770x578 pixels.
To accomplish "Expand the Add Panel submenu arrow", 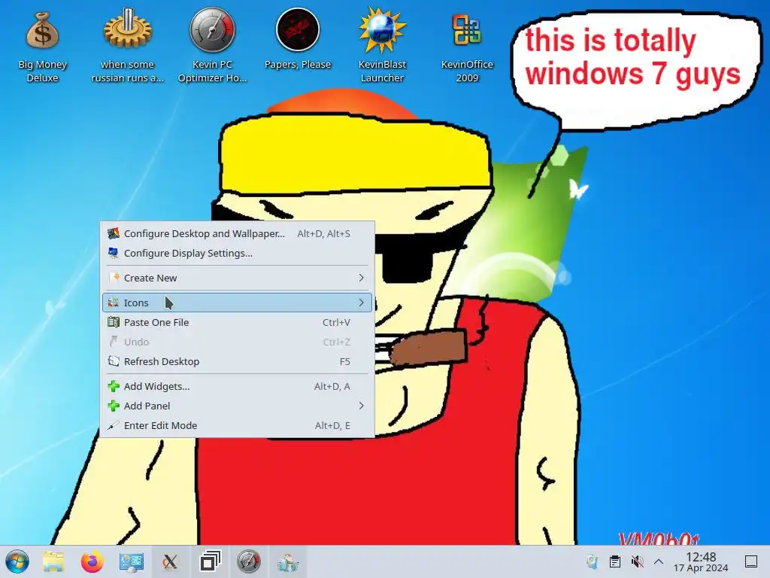I will click(x=362, y=406).
